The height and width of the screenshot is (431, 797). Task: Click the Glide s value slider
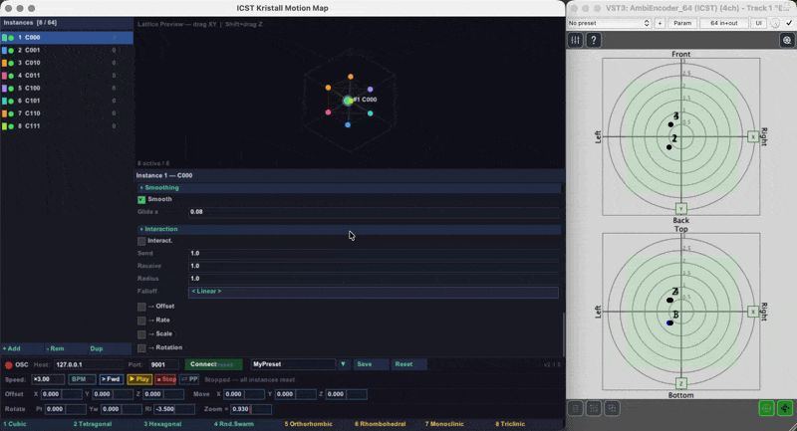[374, 212]
